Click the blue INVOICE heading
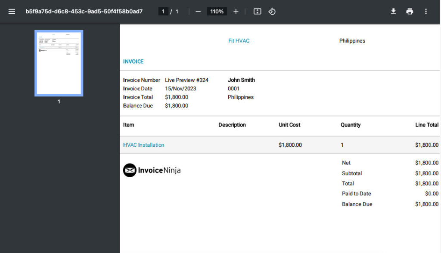The width and height of the screenshot is (441, 253). pyautogui.click(x=133, y=61)
